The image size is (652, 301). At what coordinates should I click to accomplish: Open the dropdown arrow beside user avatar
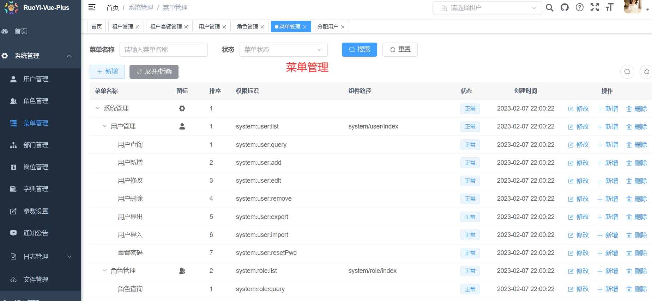647,10
